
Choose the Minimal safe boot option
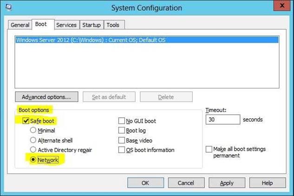33,131
